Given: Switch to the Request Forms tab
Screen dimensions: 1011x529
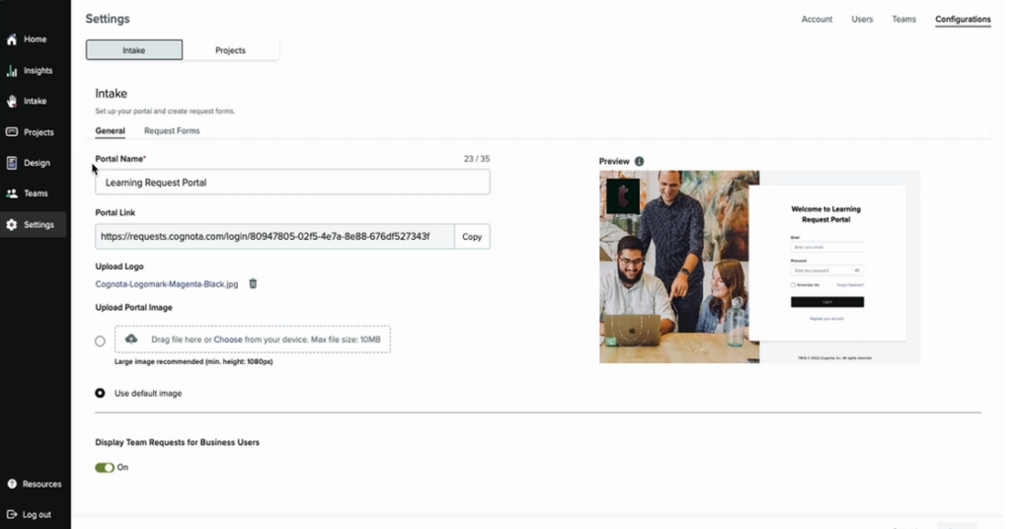Looking at the screenshot, I should click(x=172, y=131).
